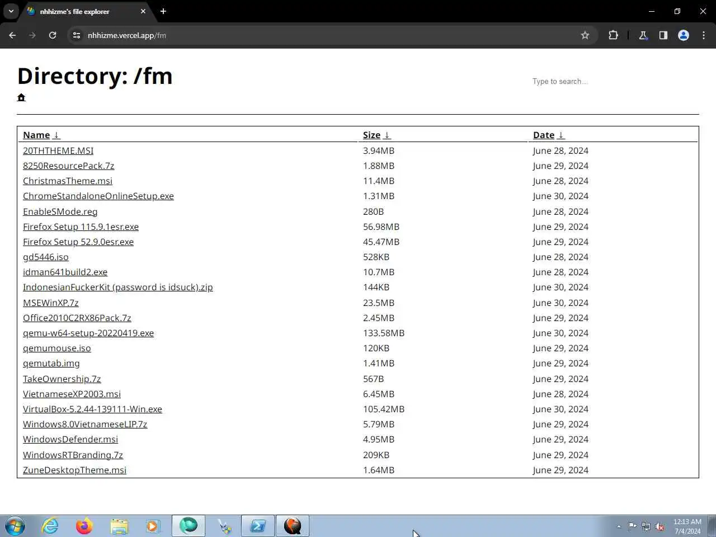Open the Chrome profile avatar
The height and width of the screenshot is (537, 716).
click(684, 35)
